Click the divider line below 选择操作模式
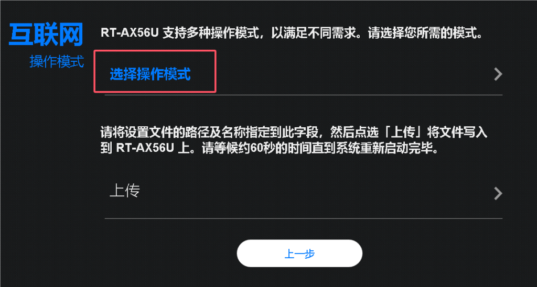The image size is (537, 287). [x=304, y=95]
